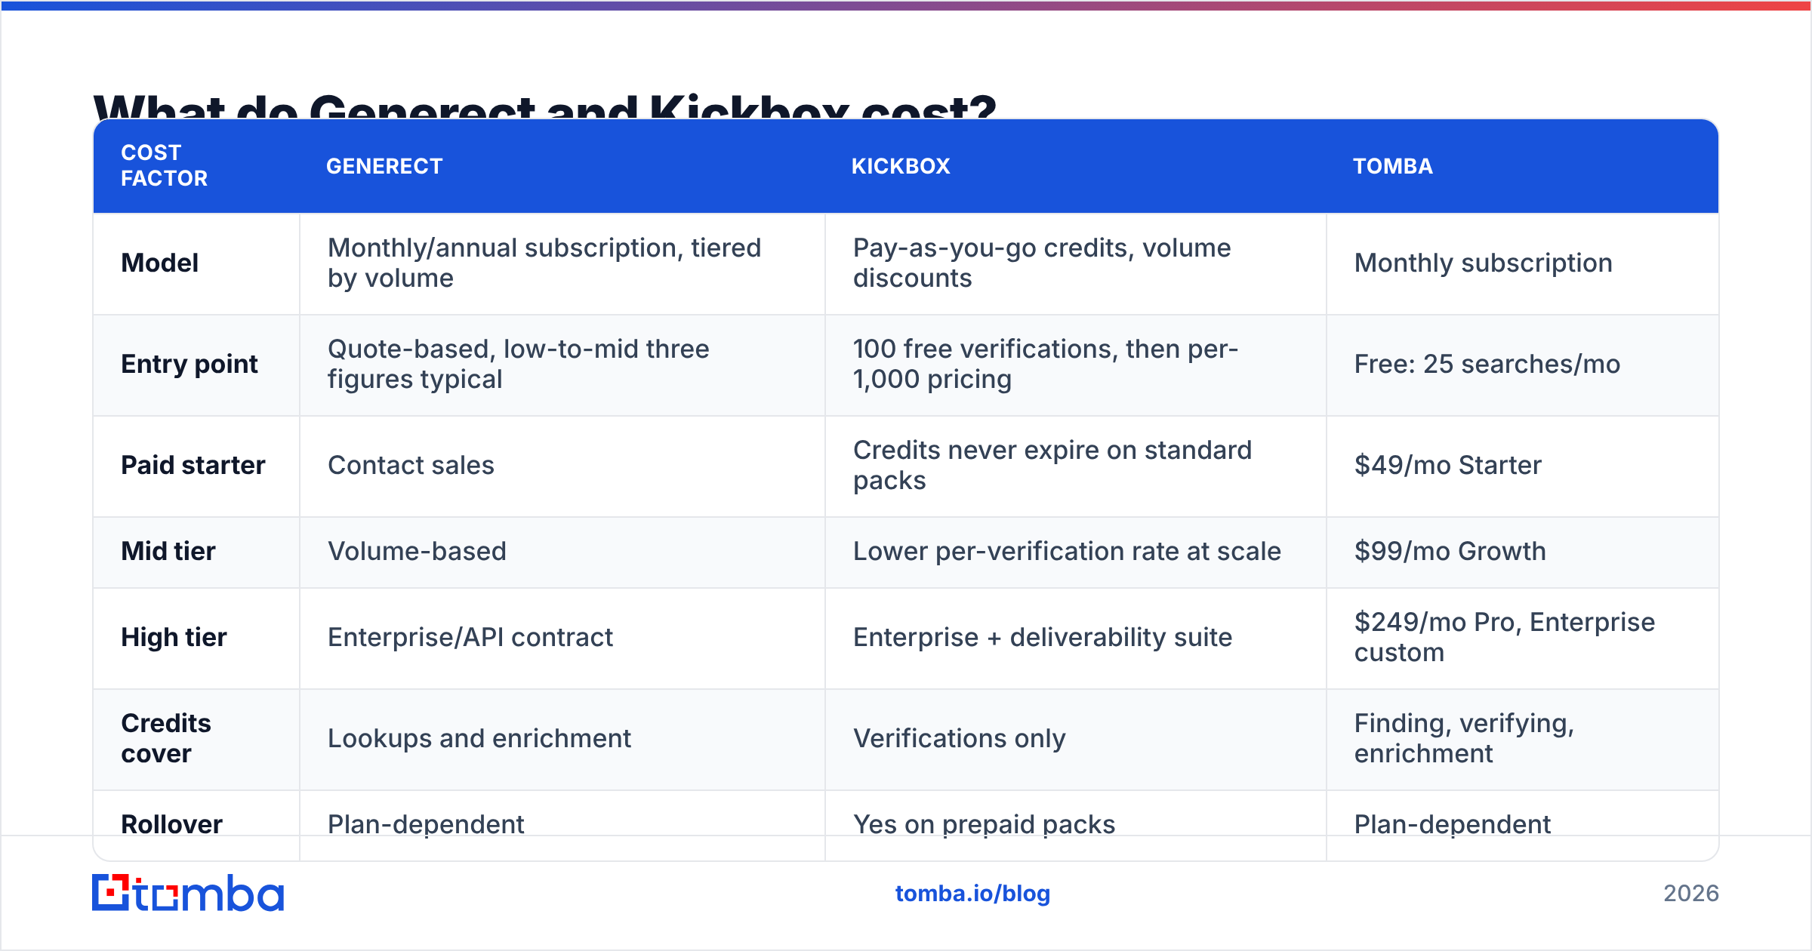Click the High tier row label
1812x951 pixels.
tap(174, 637)
